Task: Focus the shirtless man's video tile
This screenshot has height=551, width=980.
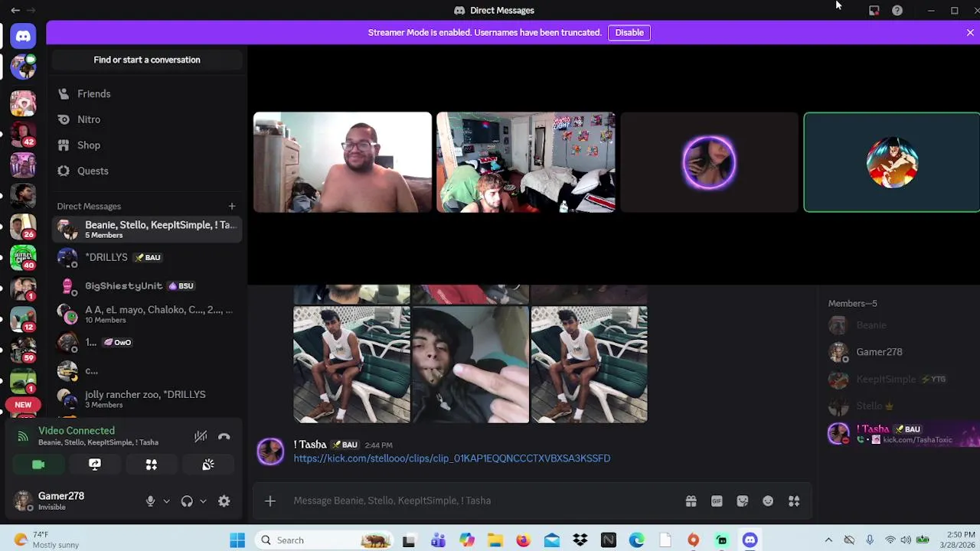Action: point(342,162)
